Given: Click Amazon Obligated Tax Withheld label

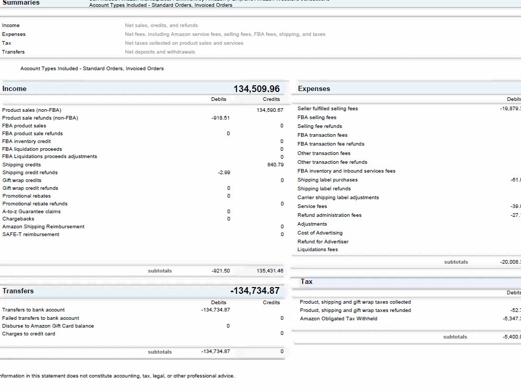Looking at the screenshot, I should [x=339, y=319].
